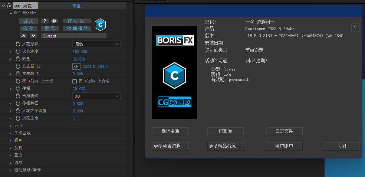
Task: Click the 关闭 button in dialog
Action: [x=342, y=146]
